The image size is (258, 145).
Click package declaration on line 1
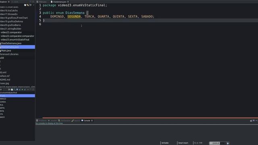(75, 5)
